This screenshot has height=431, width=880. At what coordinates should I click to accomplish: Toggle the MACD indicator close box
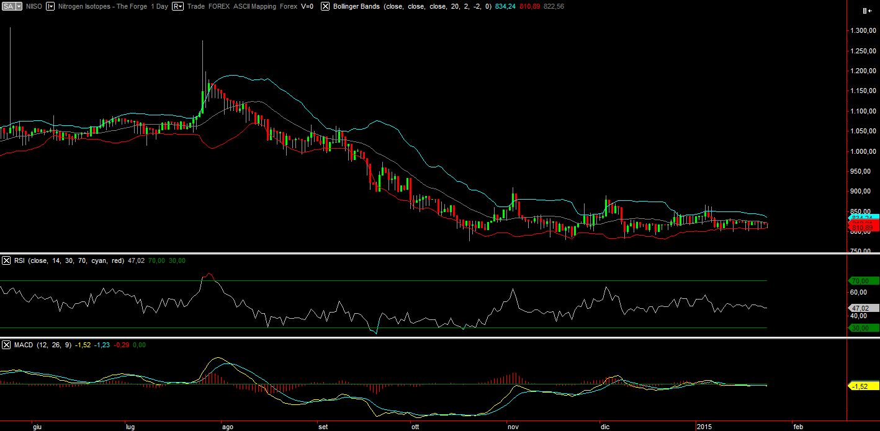(7, 344)
